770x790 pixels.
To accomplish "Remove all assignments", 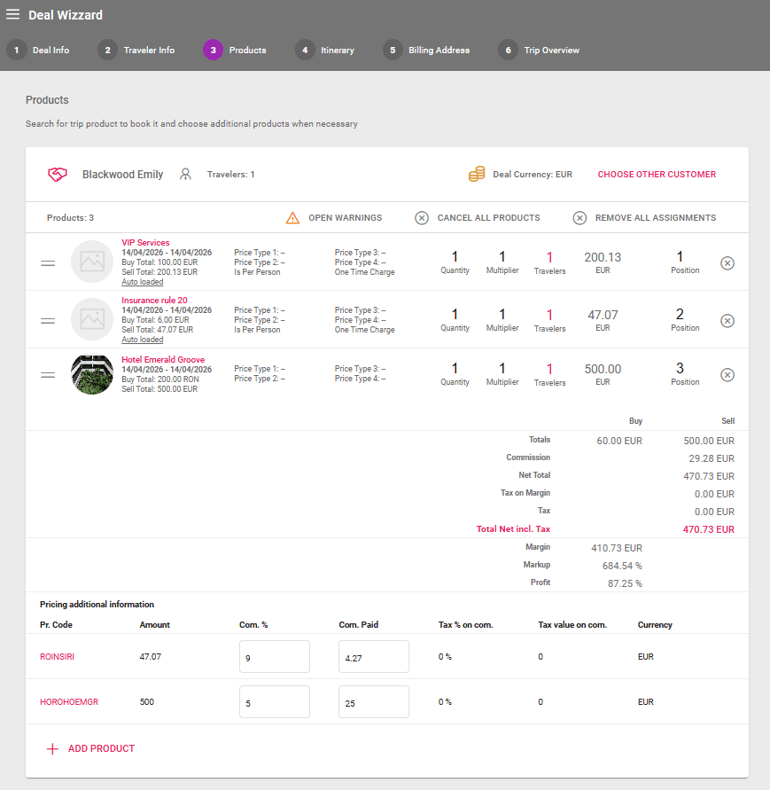I will tap(644, 218).
